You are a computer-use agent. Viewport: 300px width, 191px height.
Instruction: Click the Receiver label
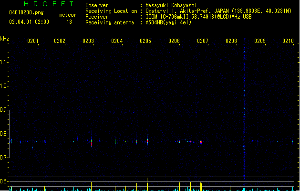[x=97, y=17]
